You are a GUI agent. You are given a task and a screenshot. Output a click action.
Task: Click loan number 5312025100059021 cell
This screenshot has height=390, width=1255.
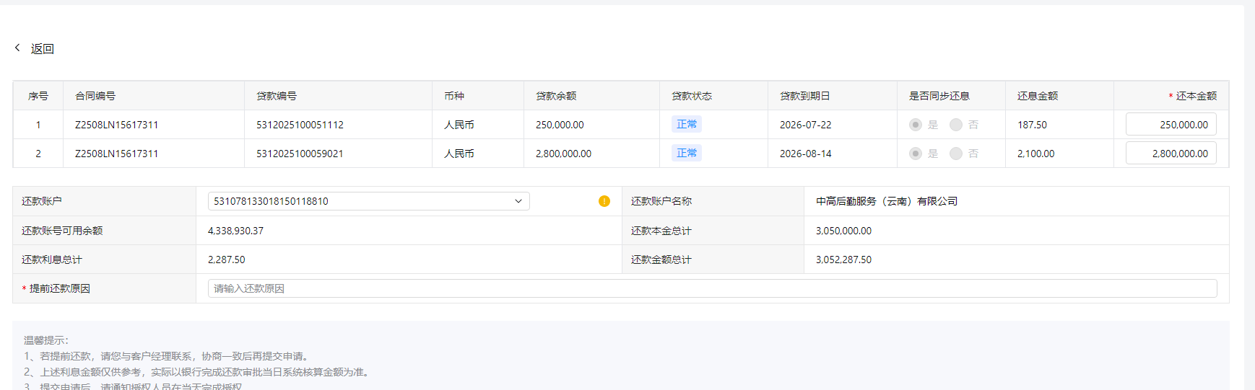coord(300,154)
